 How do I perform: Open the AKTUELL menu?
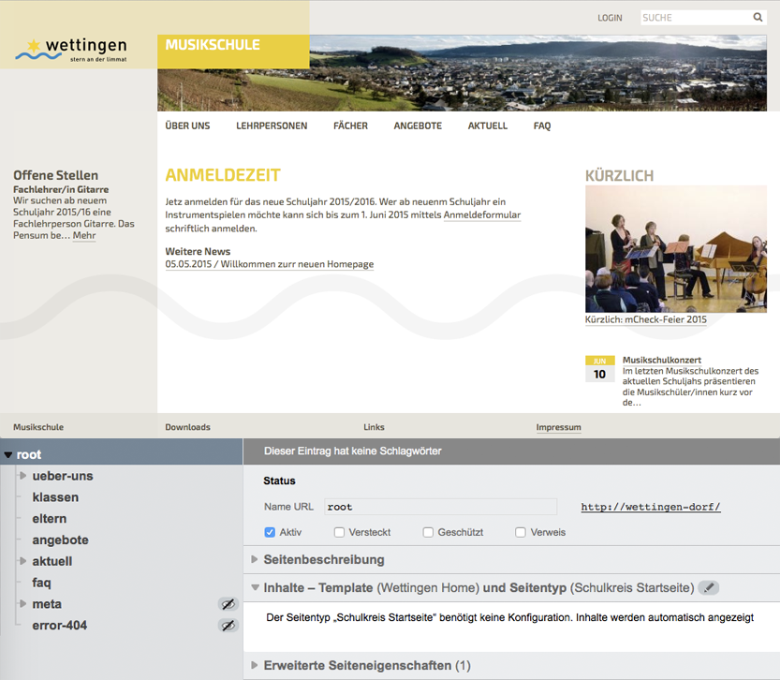click(488, 126)
